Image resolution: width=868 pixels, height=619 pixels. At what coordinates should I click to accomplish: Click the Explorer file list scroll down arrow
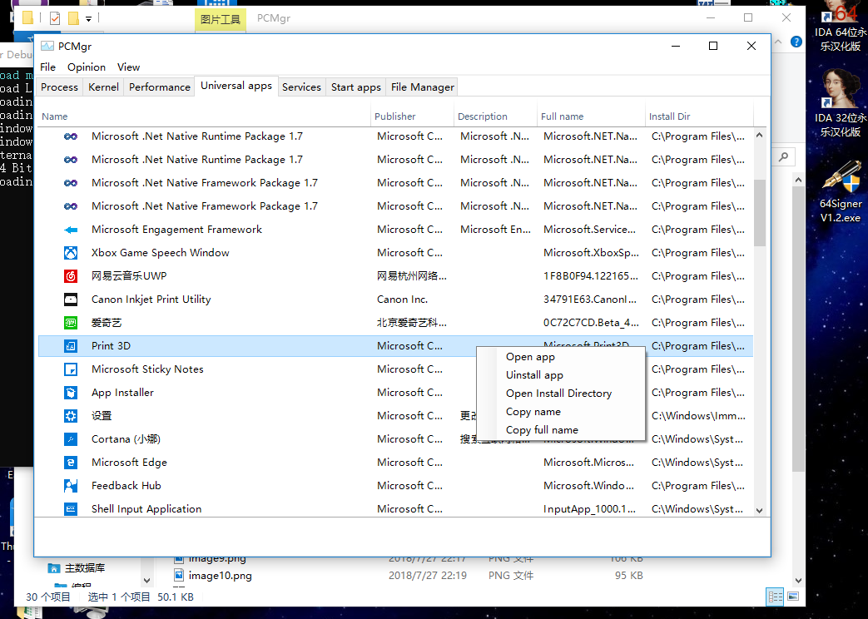[798, 581]
